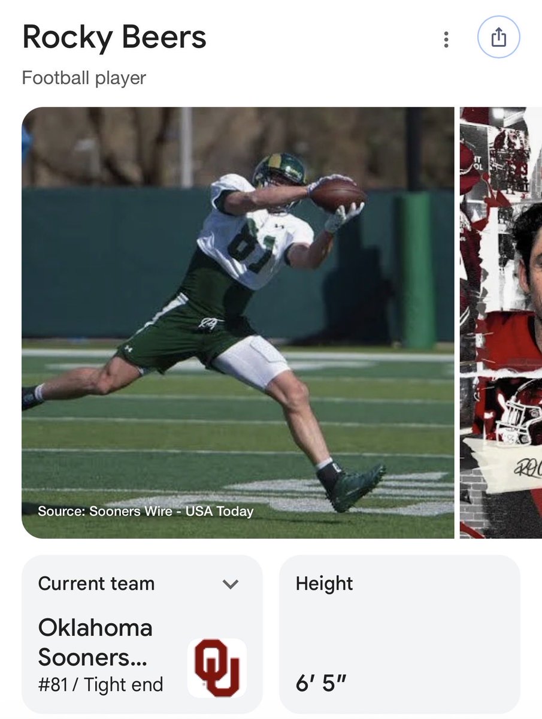Select the Rocky Beers title heading
Image resolution: width=542 pixels, height=719 pixels.
click(114, 37)
